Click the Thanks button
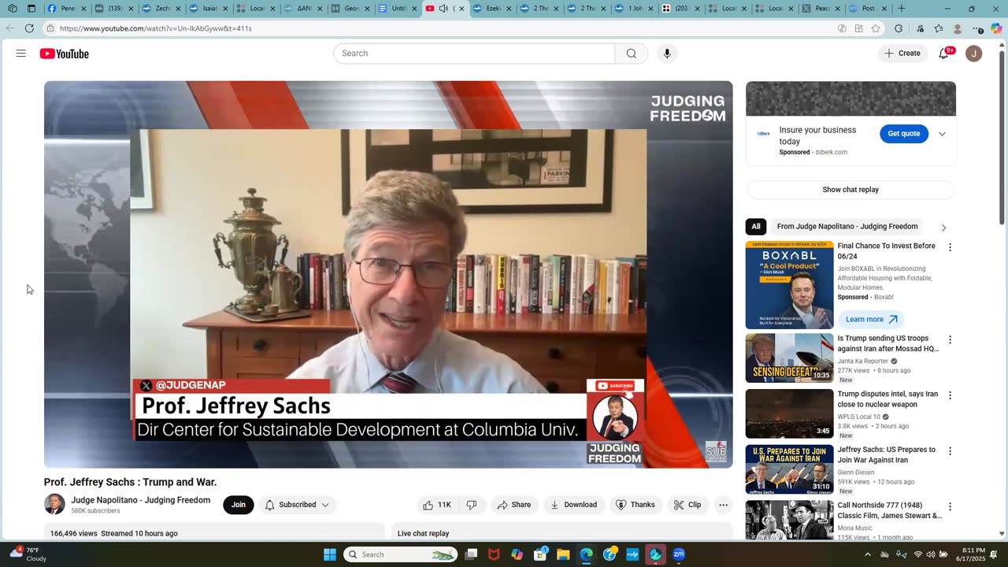 tap(635, 505)
